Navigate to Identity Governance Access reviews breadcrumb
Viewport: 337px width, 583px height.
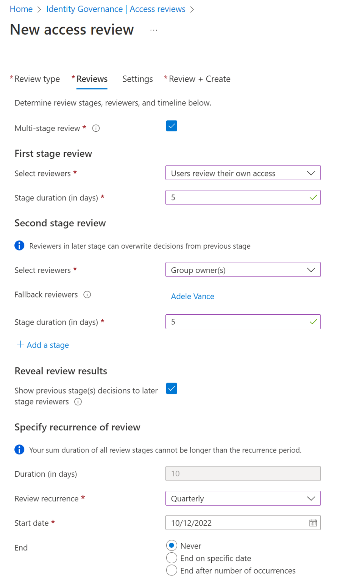[x=115, y=9]
